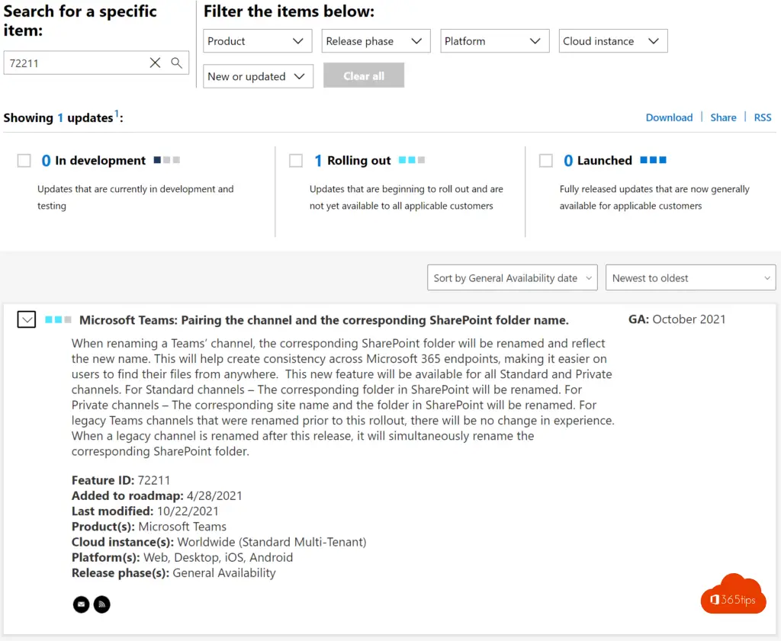This screenshot has height=641, width=781.
Task: Open the Sort by General Availability date dropdown
Action: pyautogui.click(x=512, y=277)
